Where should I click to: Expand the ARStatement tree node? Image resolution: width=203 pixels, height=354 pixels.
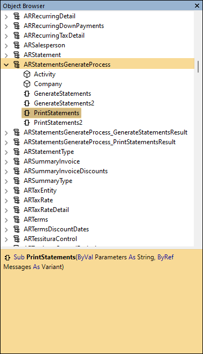point(6,55)
